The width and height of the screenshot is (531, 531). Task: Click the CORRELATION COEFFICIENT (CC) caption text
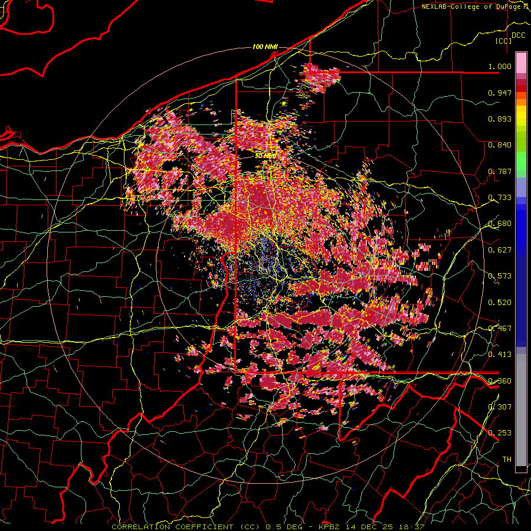coord(186,527)
